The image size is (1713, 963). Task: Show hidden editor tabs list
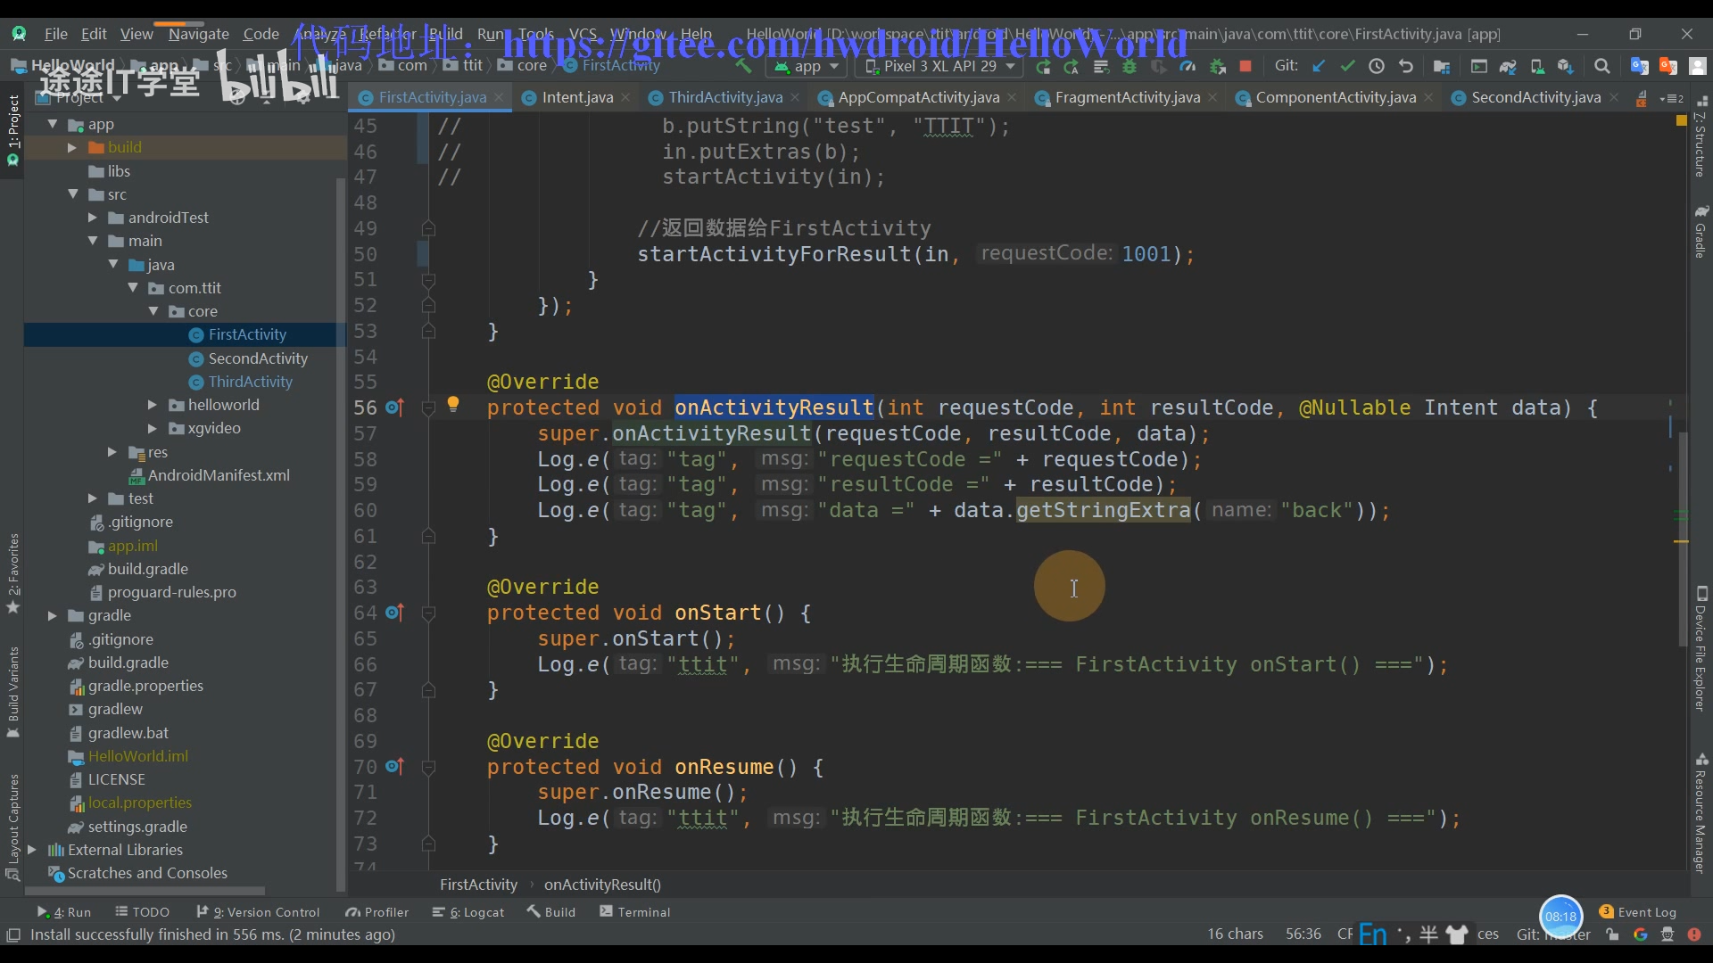1672,98
